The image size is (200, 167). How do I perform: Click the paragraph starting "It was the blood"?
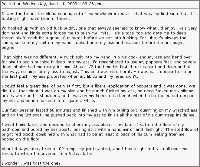[99, 16]
